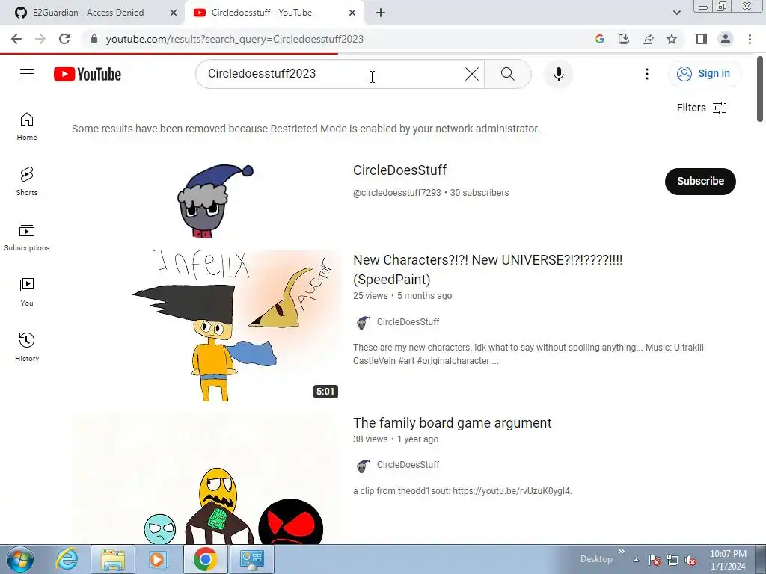The width and height of the screenshot is (766, 574).
Task: Click the muted volume tray icon
Action: point(690,561)
